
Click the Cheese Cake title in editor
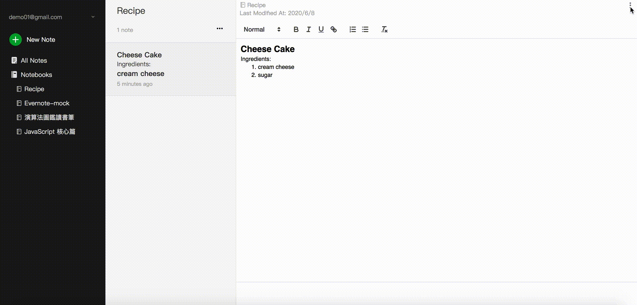pyautogui.click(x=268, y=49)
